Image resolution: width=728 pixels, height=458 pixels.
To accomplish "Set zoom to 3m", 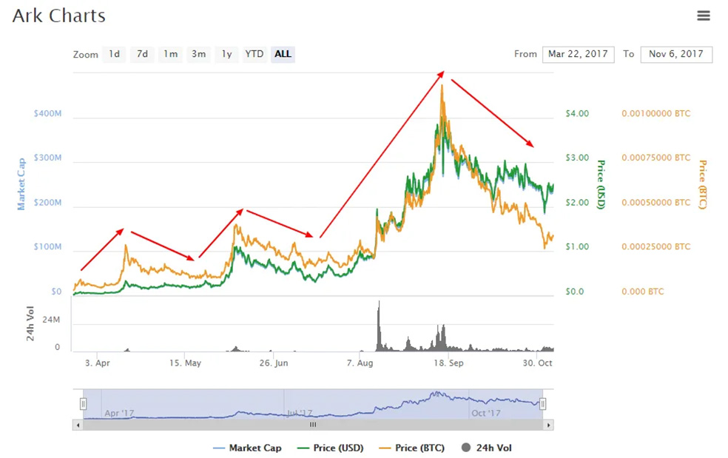I will coord(199,54).
